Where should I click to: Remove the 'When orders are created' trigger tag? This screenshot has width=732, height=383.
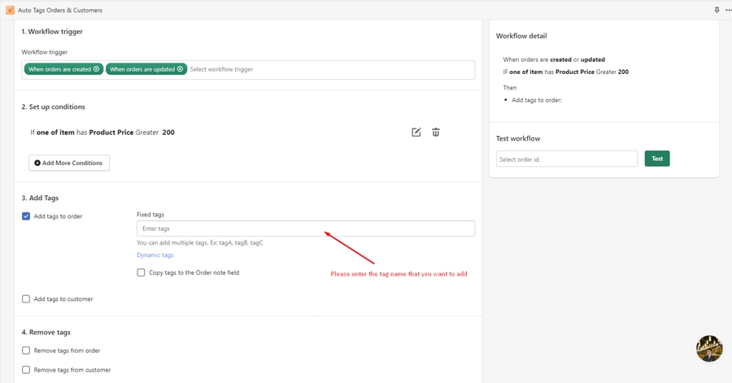click(x=97, y=69)
